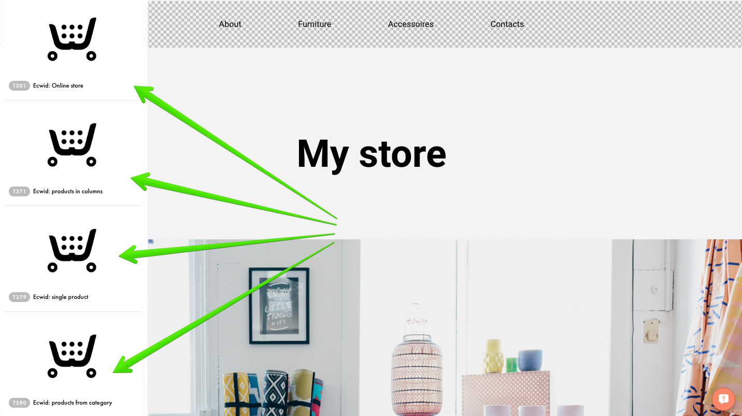
Task: Select the cart icon for products in columns
Action: click(x=72, y=145)
